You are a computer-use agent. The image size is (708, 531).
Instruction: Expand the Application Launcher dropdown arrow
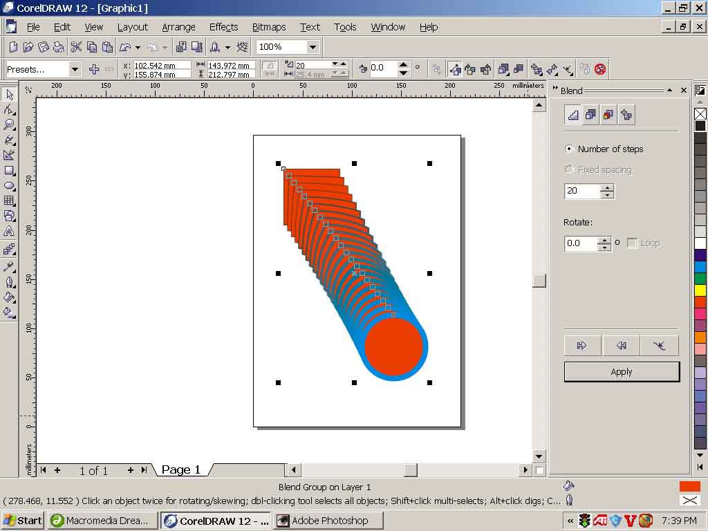(227, 47)
